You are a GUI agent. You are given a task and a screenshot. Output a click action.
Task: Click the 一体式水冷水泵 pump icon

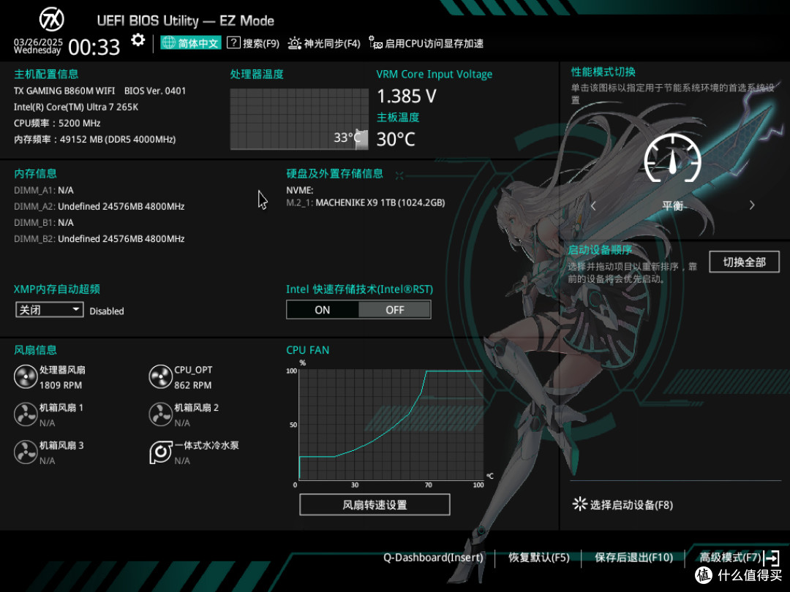161,452
